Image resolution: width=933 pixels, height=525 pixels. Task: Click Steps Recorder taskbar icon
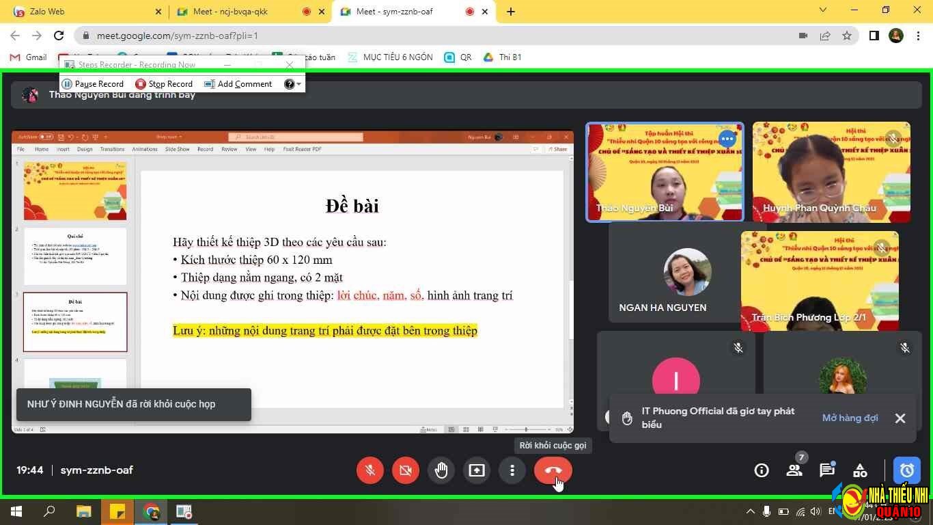coord(184,511)
